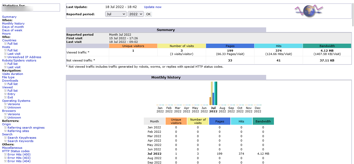Open Monthly history in the sidebar
Image resolution: width=354 pixels, height=164 pixels.
[x=13, y=24]
